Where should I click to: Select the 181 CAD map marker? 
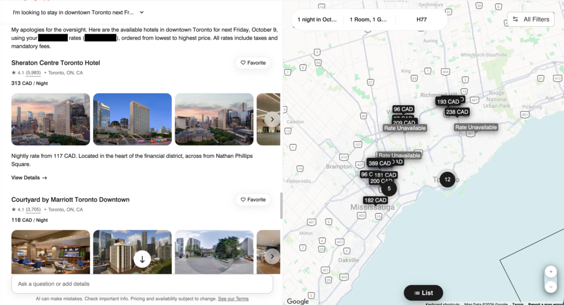tap(385, 175)
